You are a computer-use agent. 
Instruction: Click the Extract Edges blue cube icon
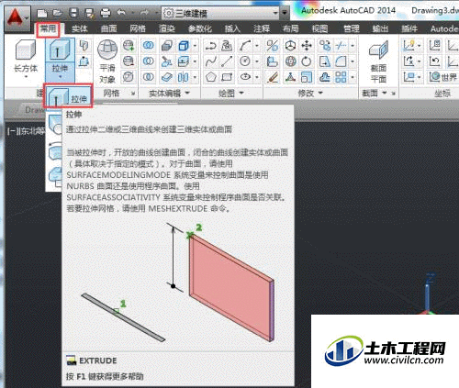(x=184, y=45)
